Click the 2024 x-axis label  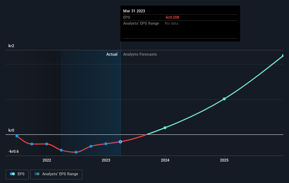click(x=165, y=160)
